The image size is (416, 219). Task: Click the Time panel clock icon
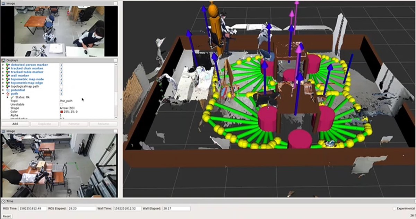pos(3,201)
